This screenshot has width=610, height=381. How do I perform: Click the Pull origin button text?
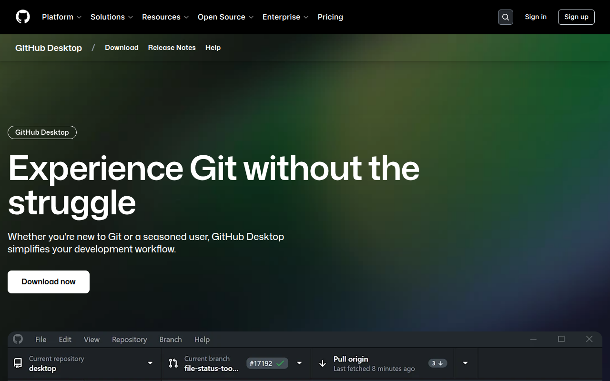[351, 359]
